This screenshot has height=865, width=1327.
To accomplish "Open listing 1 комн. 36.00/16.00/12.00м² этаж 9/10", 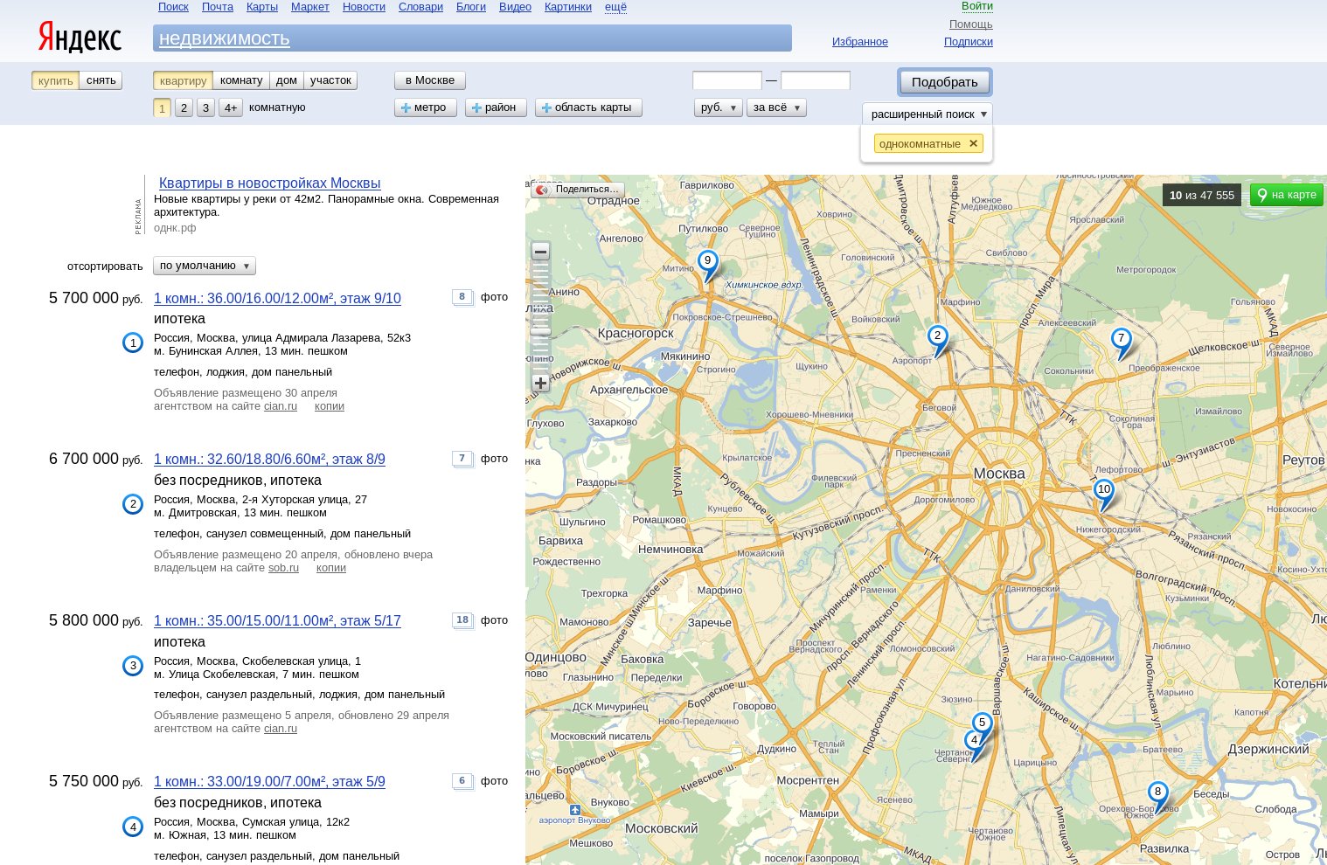I will point(277,298).
